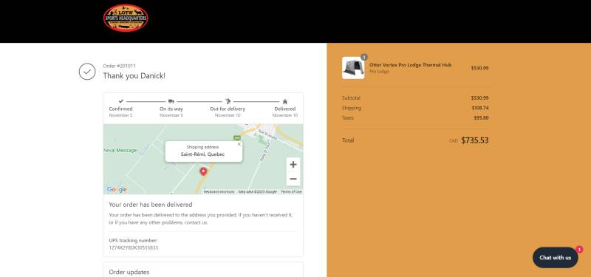
Task: Click the Map data ©2023 Google text
Action: tap(257, 192)
